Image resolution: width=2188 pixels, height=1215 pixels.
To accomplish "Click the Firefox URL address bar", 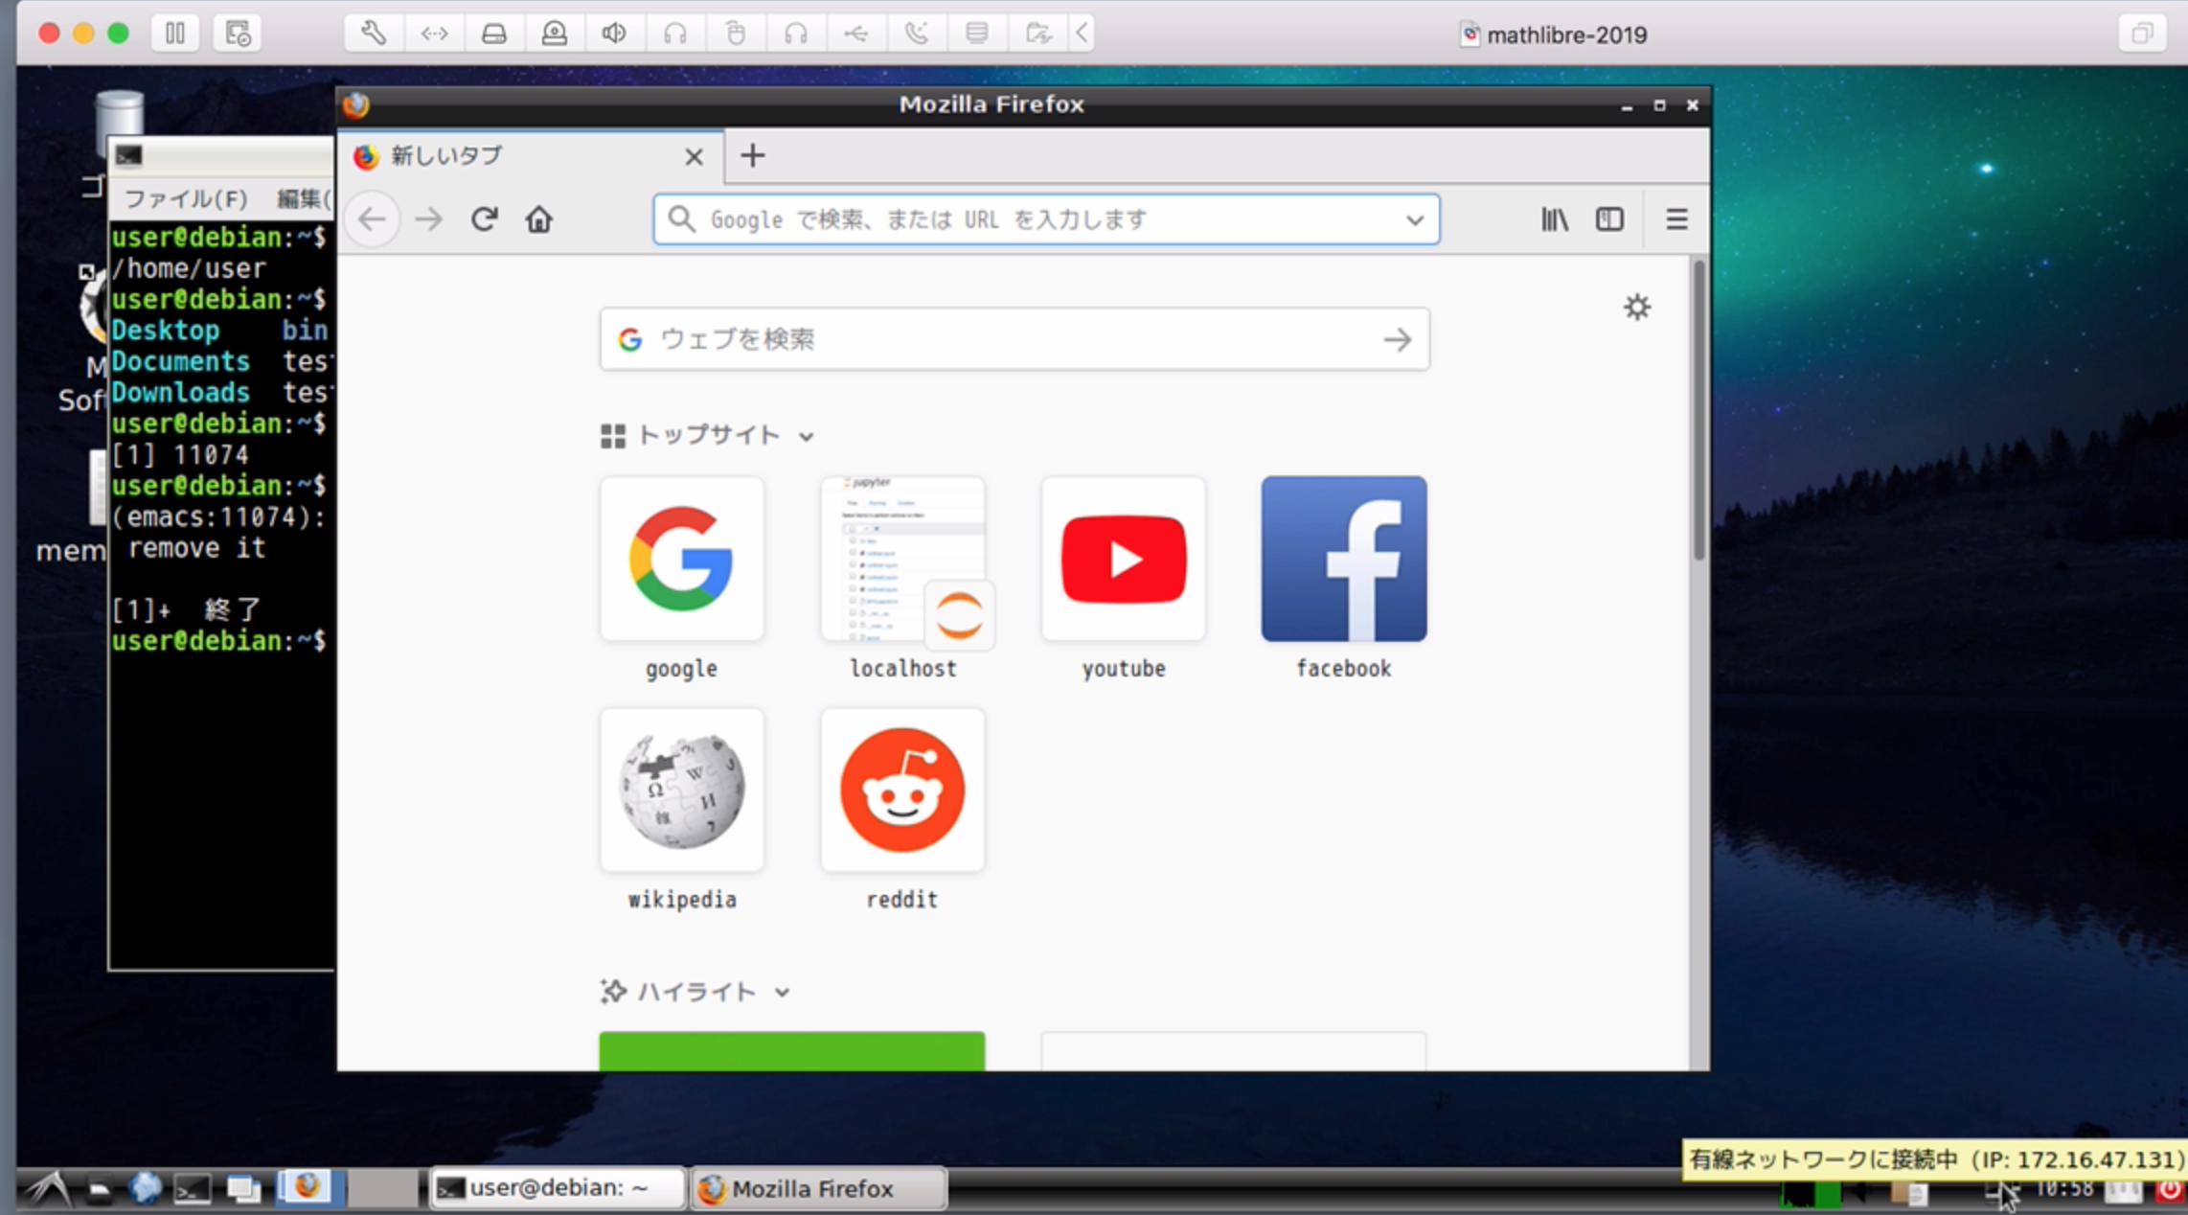I will pos(1046,219).
